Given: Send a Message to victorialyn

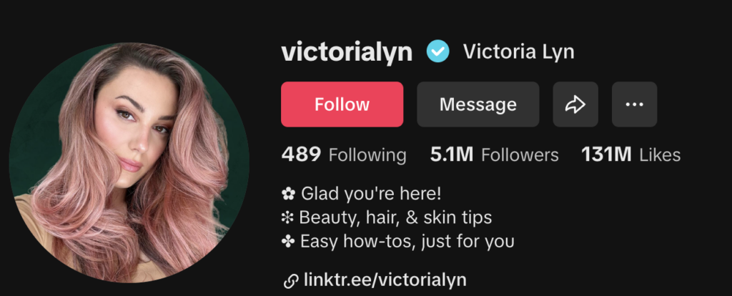Looking at the screenshot, I should (478, 104).
